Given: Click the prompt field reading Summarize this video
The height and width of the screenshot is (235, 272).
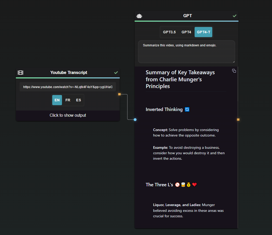Looking at the screenshot, I should point(187,51).
